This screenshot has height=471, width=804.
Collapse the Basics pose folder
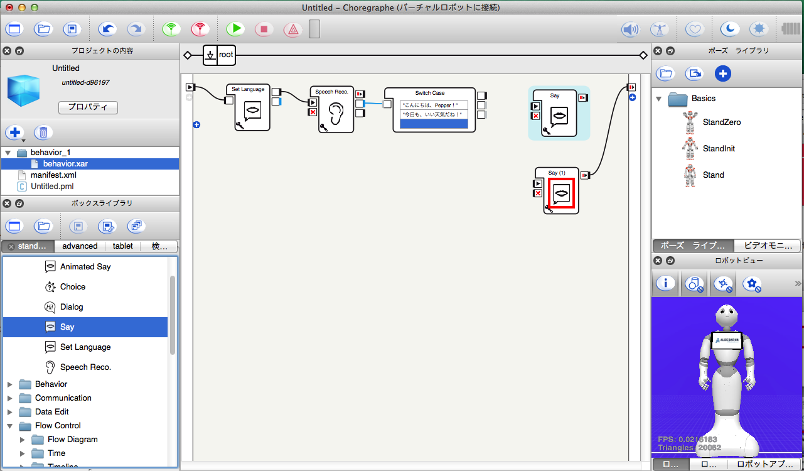pos(658,99)
